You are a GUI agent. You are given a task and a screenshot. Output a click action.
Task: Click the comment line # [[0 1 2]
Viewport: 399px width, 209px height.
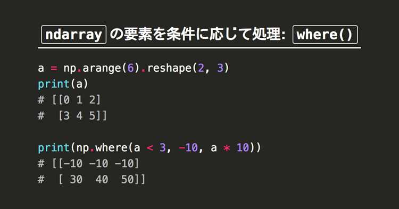[69, 100]
